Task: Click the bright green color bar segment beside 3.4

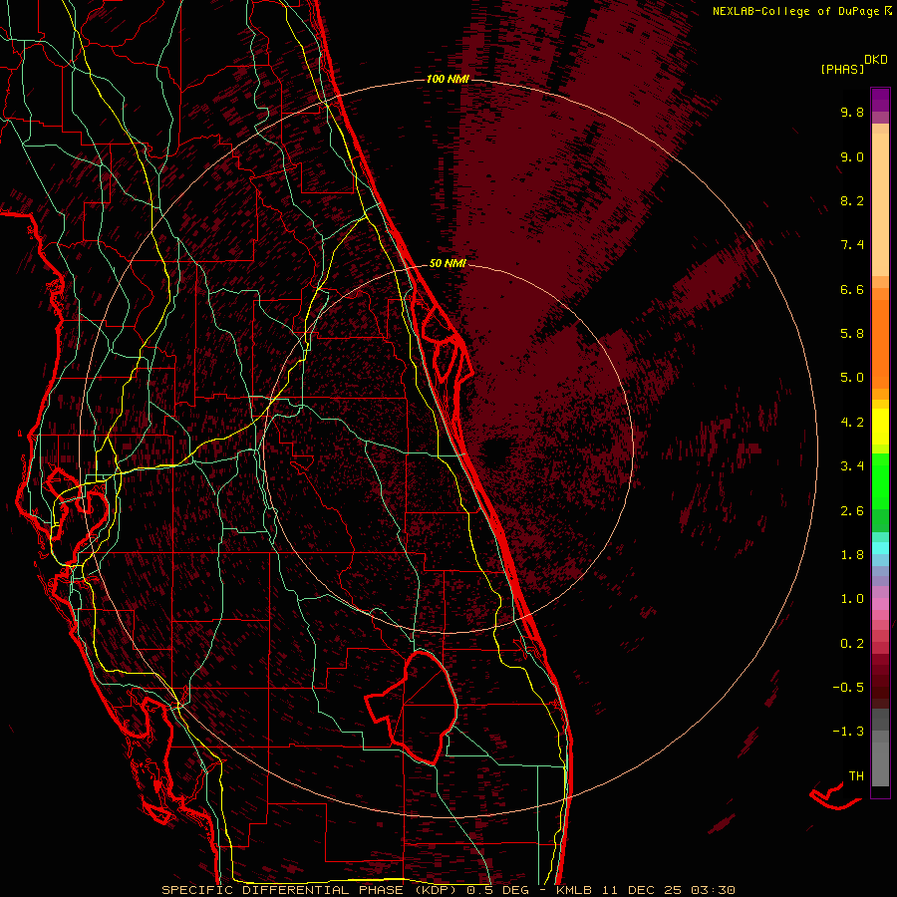Action: click(880, 481)
